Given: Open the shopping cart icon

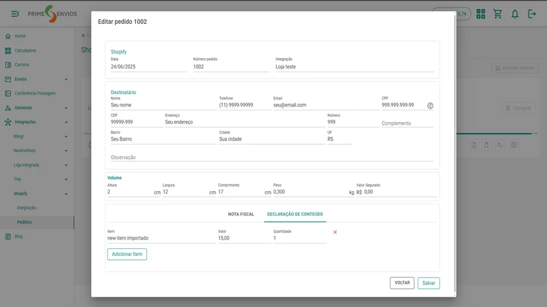Looking at the screenshot, I should pyautogui.click(x=498, y=14).
